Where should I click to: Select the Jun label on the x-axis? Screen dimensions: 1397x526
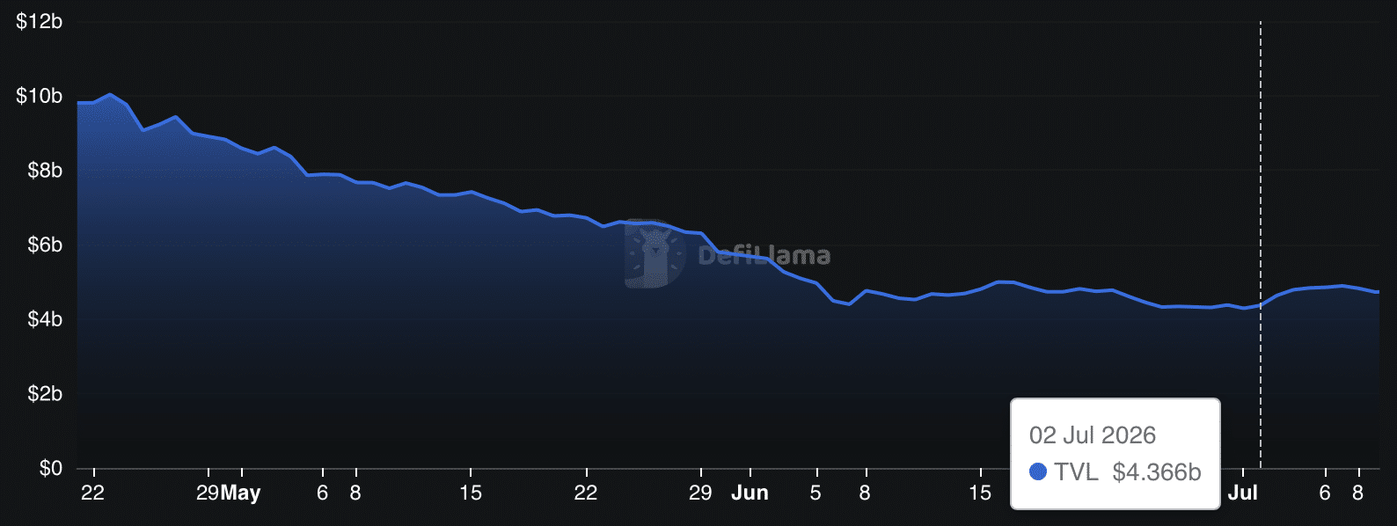(750, 493)
